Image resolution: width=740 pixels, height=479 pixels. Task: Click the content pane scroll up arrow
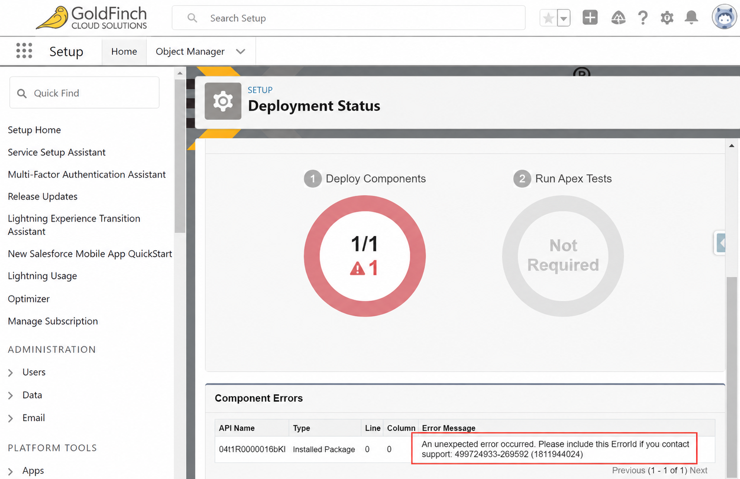(731, 146)
